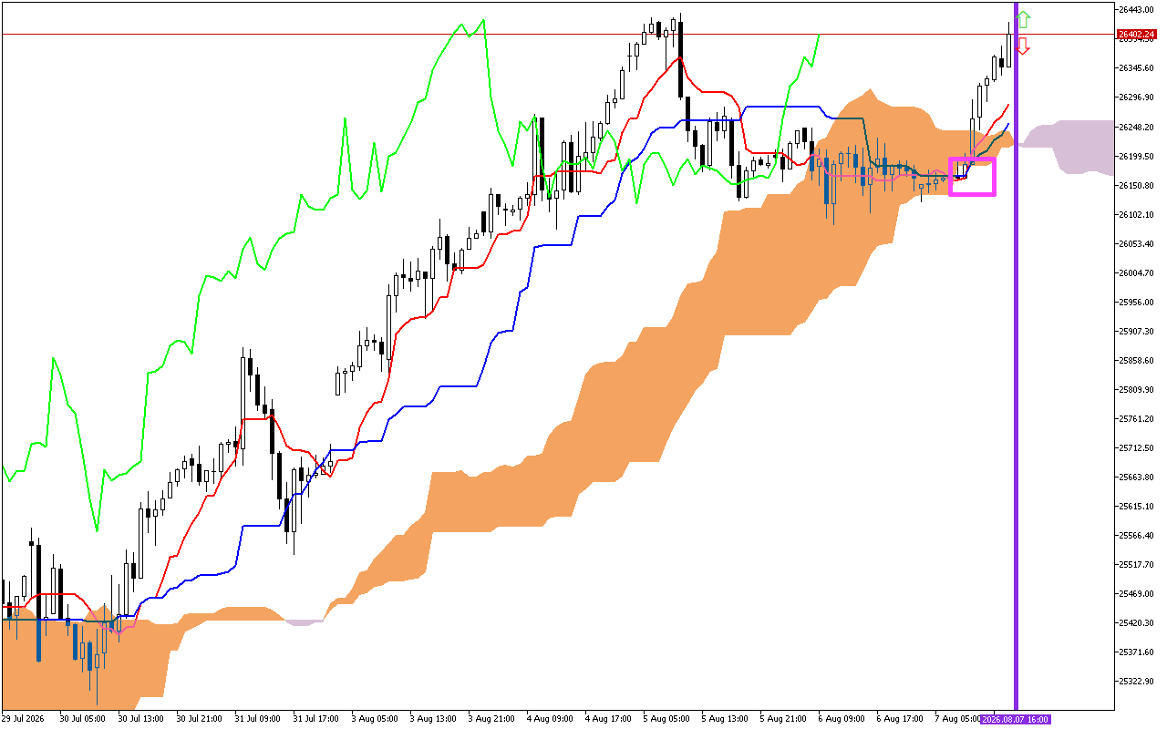1167x729 pixels.
Task: Click the red current price tag 26402.24
Action: tap(1136, 35)
